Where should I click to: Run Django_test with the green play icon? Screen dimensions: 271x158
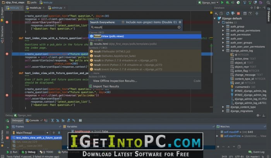(222, 2)
